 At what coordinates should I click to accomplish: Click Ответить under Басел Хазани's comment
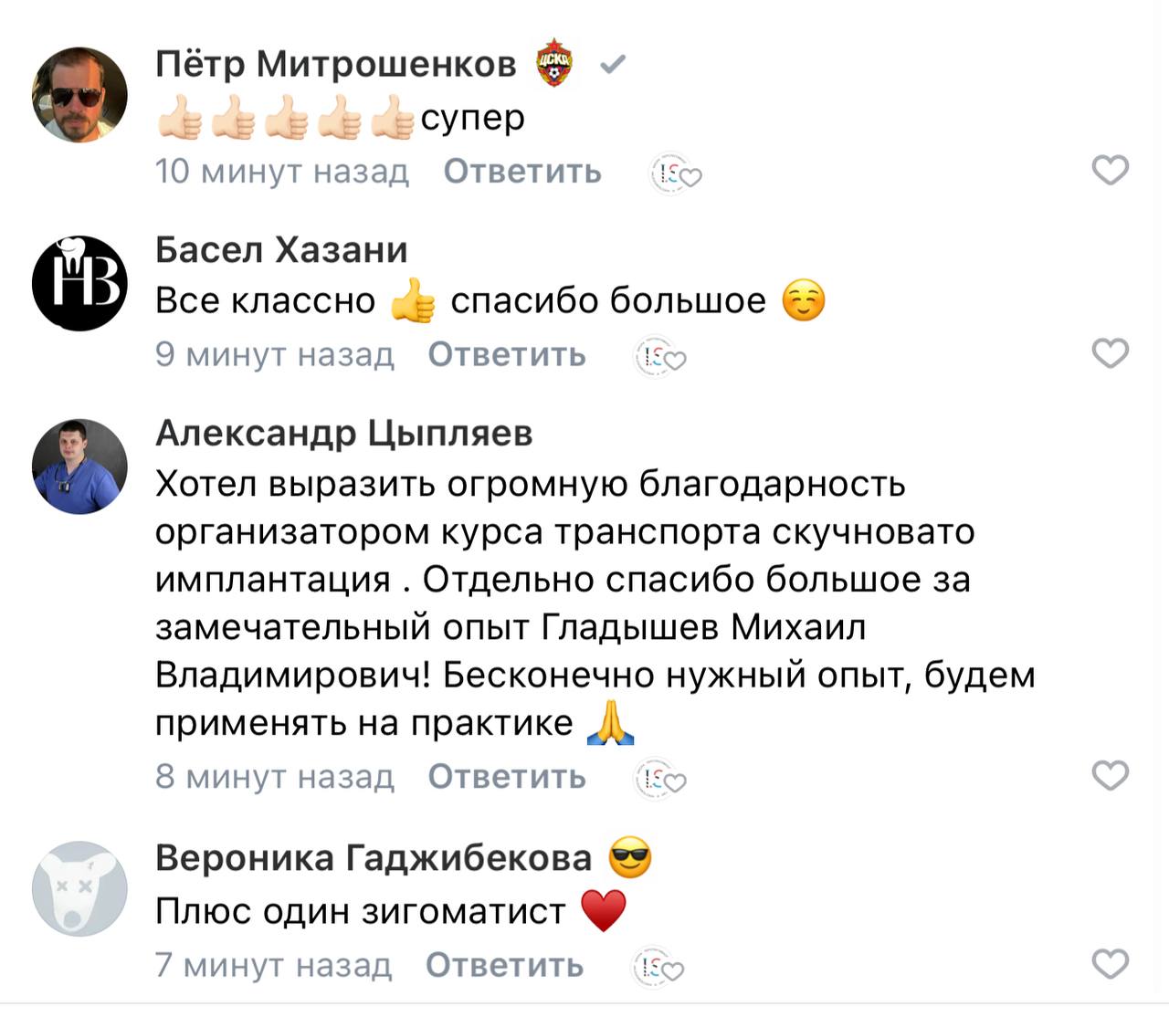point(507,354)
